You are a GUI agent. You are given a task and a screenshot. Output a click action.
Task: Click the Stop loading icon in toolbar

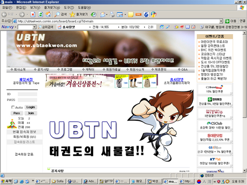(33, 15)
